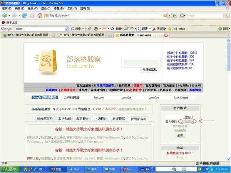
Task: Open the 編輯 menu
Action: tap(20, 9)
